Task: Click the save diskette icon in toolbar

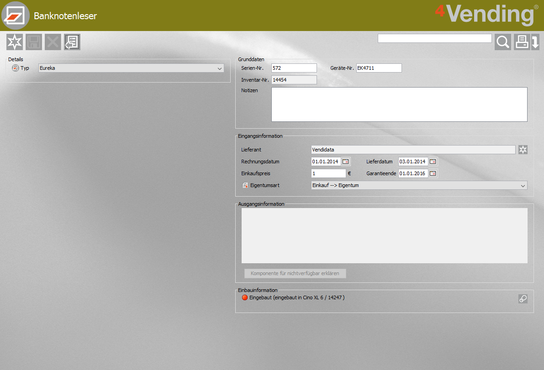Action: click(x=34, y=42)
